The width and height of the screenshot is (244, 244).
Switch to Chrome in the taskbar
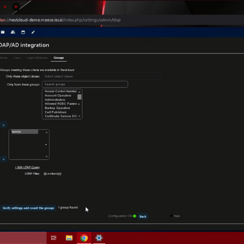tap(84, 238)
